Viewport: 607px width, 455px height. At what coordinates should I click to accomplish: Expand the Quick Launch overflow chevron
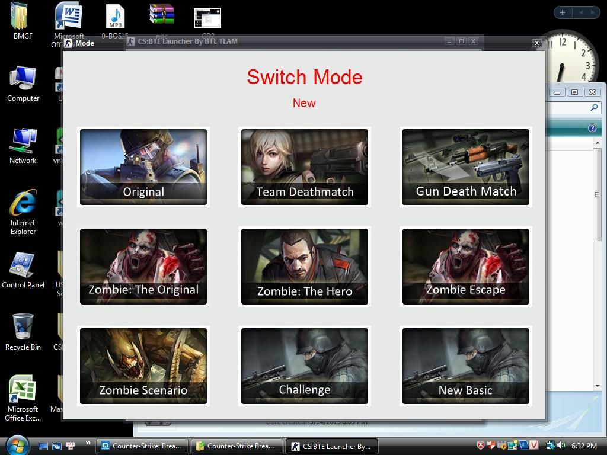88,443
